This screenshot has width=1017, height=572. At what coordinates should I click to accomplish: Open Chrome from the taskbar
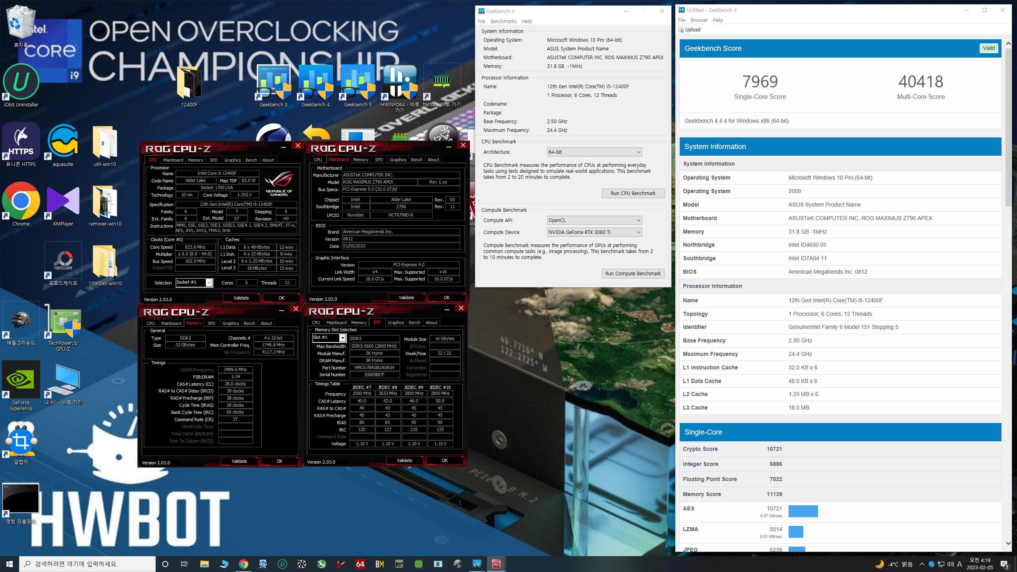(x=243, y=564)
